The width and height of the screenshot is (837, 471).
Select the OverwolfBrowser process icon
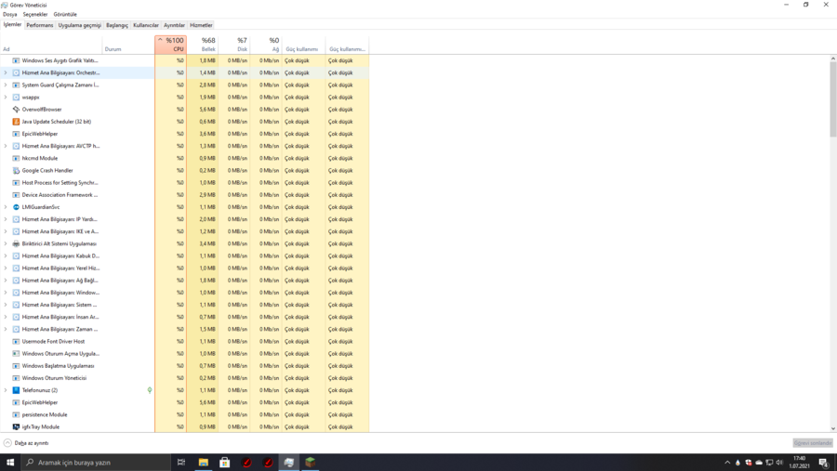pyautogui.click(x=16, y=110)
